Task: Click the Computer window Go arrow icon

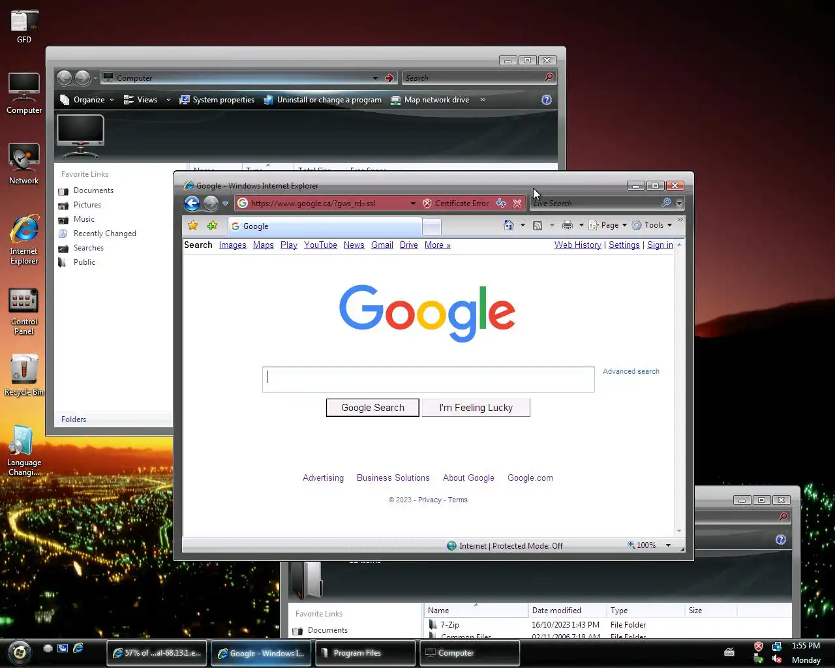Action: [389, 78]
